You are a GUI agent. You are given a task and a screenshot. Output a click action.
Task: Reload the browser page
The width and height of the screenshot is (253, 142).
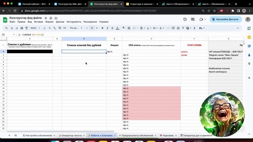pyautogui.click(x=15, y=11)
